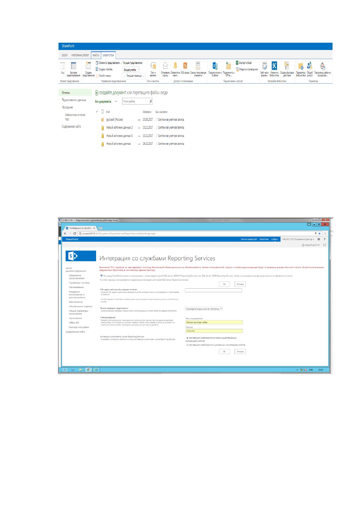Click the Оповестить меня bell icon
The image size is (361, 510).
tap(175, 65)
